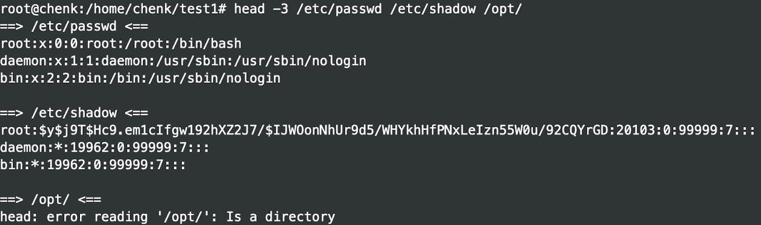The height and width of the screenshot is (225, 761).
Task: Click the "Is a directory" error text
Action: point(280,217)
